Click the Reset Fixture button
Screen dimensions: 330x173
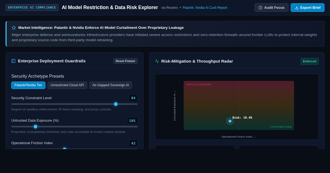click(125, 61)
